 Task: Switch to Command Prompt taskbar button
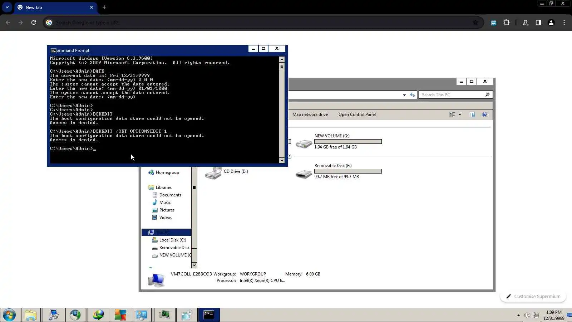coord(209,315)
